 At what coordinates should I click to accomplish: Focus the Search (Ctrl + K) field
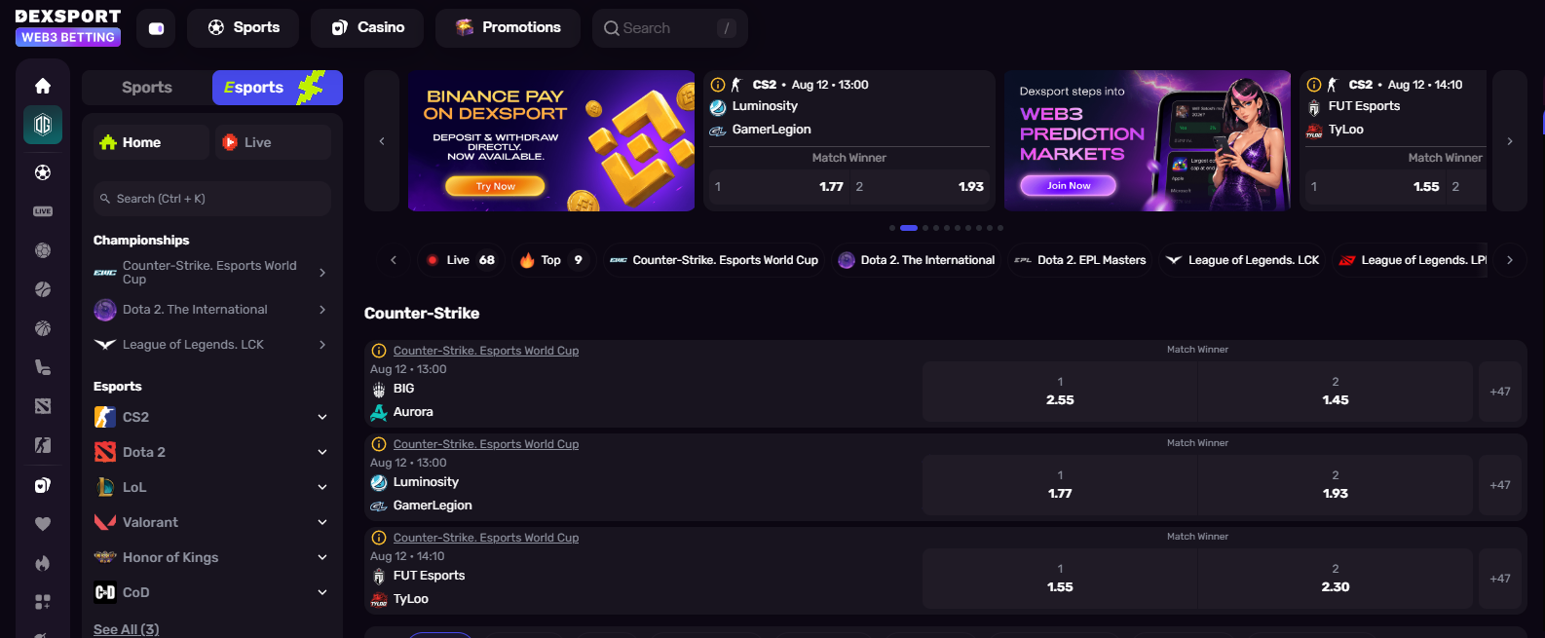(x=212, y=199)
